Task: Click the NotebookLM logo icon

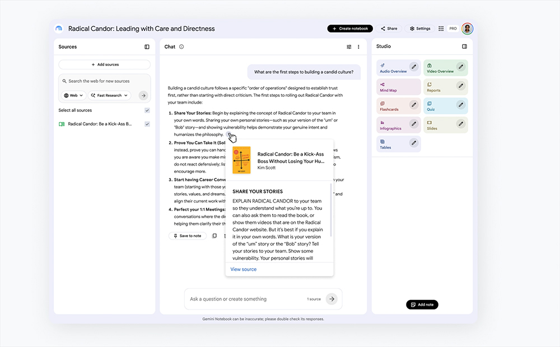Action: point(59,29)
